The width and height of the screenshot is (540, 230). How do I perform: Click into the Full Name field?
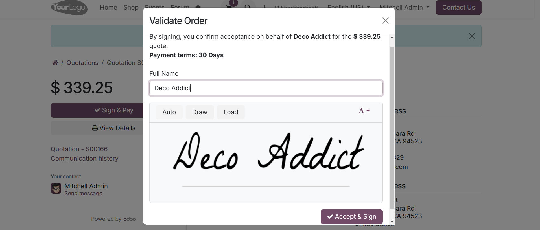[266, 88]
